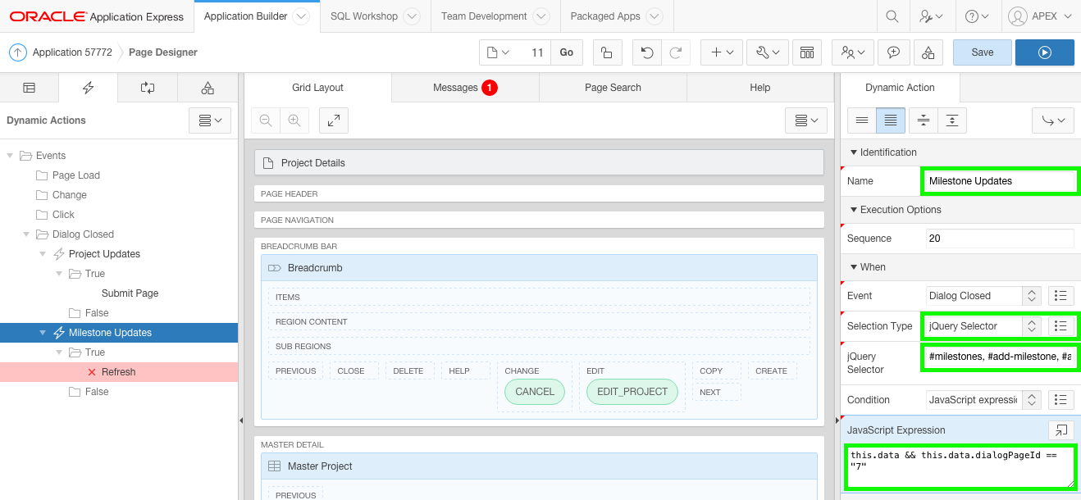Click the page lock icon
1081x500 pixels.
pyautogui.click(x=606, y=52)
